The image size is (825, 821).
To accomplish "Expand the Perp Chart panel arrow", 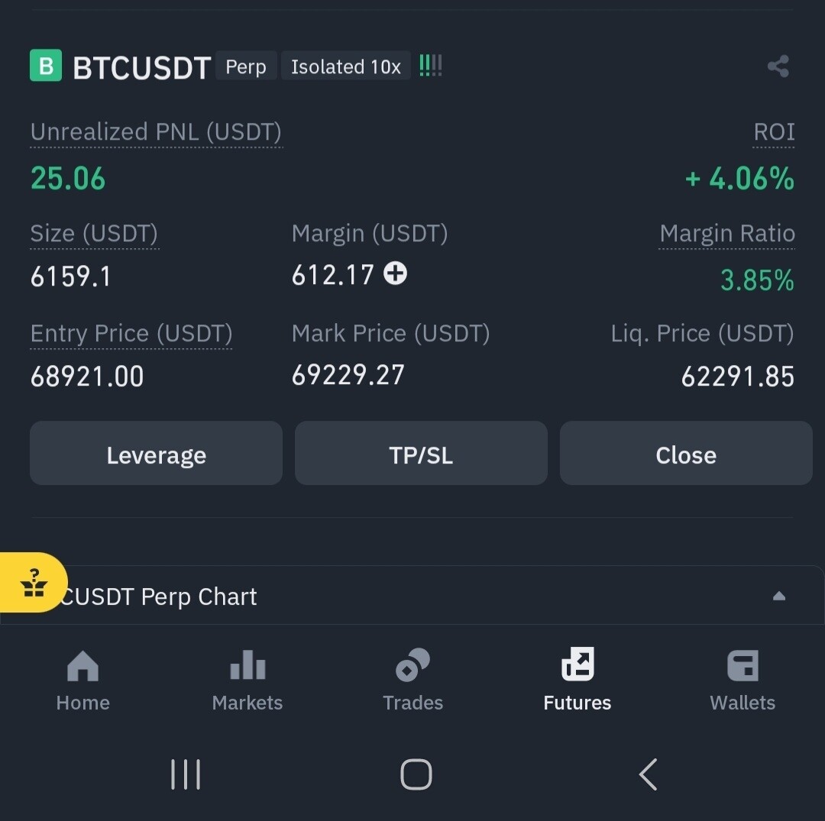I will 778,596.
